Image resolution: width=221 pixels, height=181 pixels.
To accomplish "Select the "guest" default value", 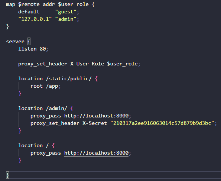I will [66, 12].
